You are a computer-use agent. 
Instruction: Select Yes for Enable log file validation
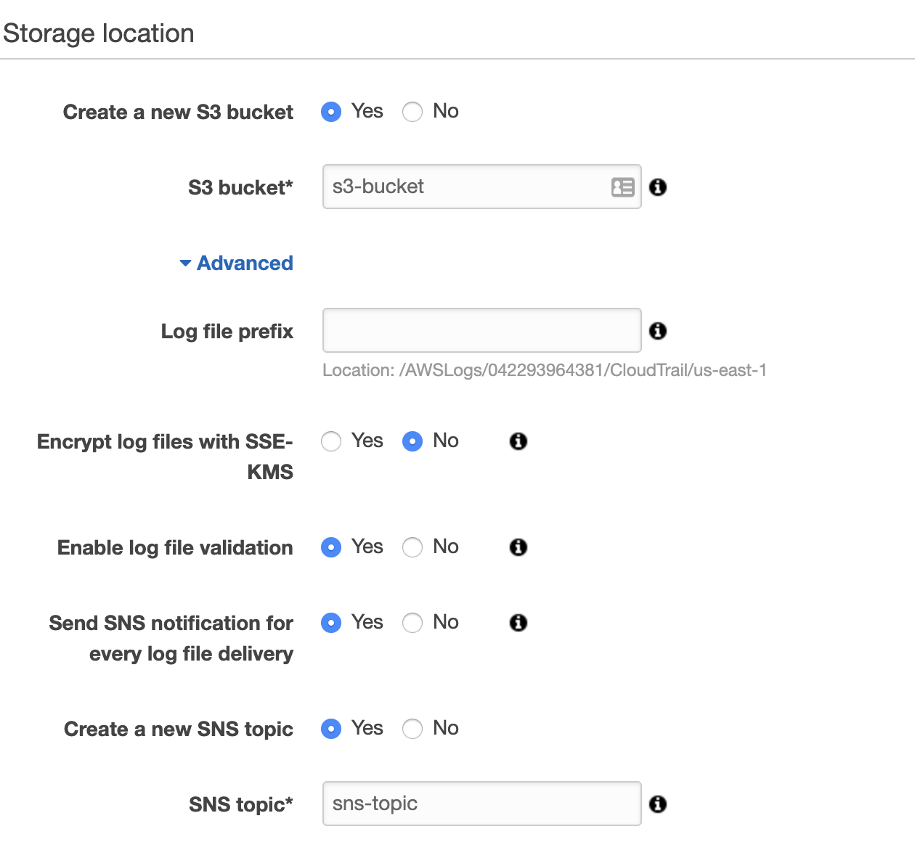tap(331, 547)
